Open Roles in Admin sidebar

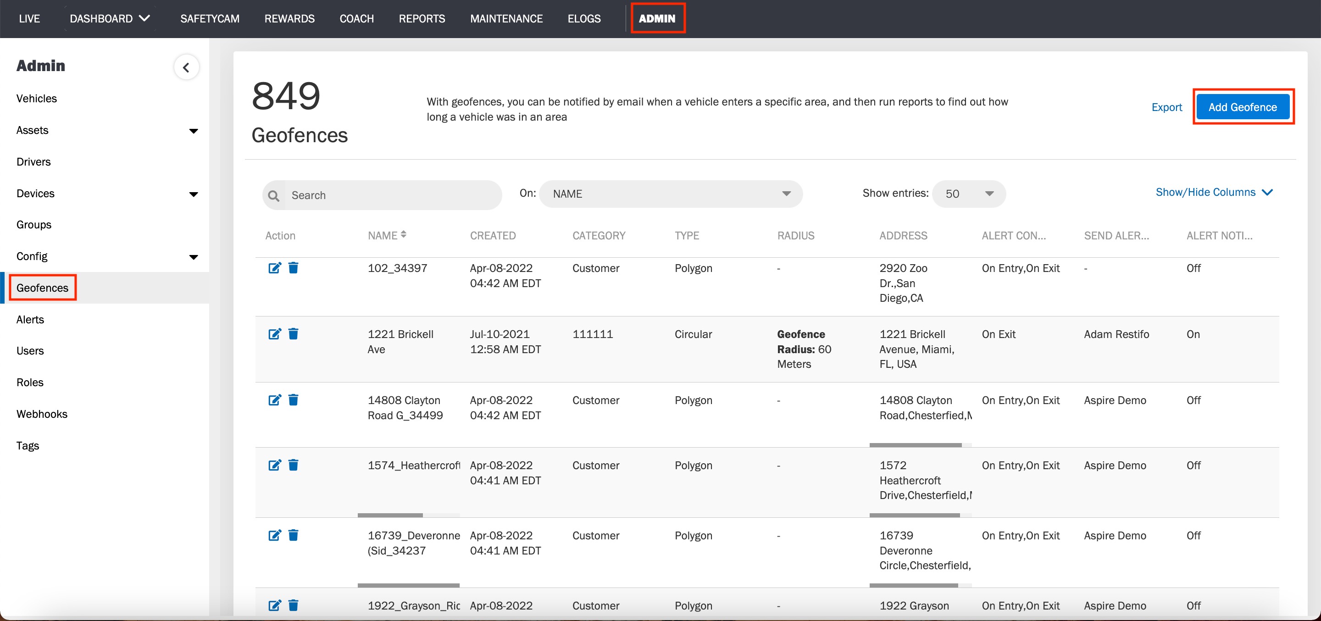pos(30,383)
